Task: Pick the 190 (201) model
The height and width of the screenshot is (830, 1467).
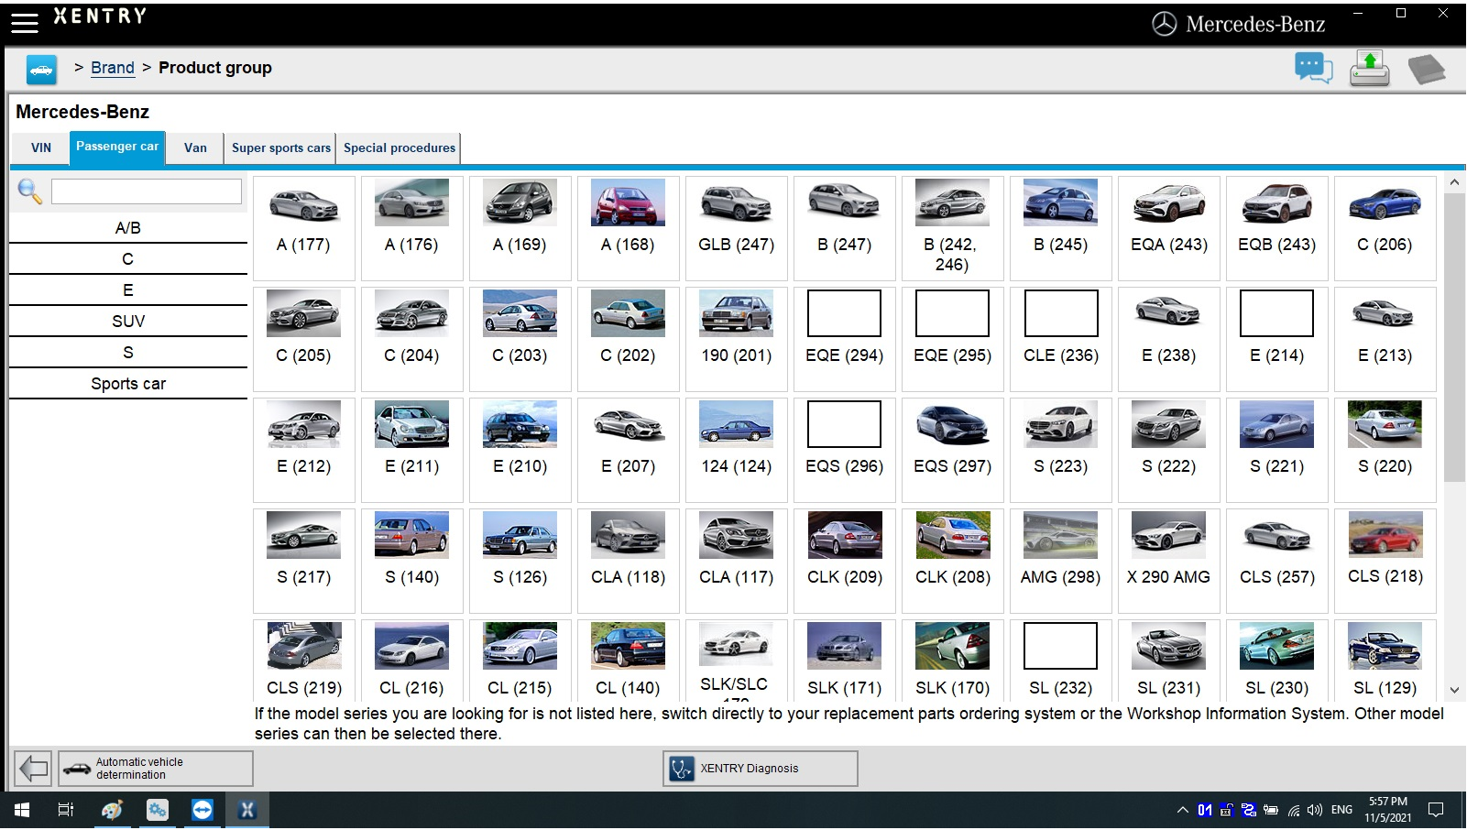Action: point(737,339)
